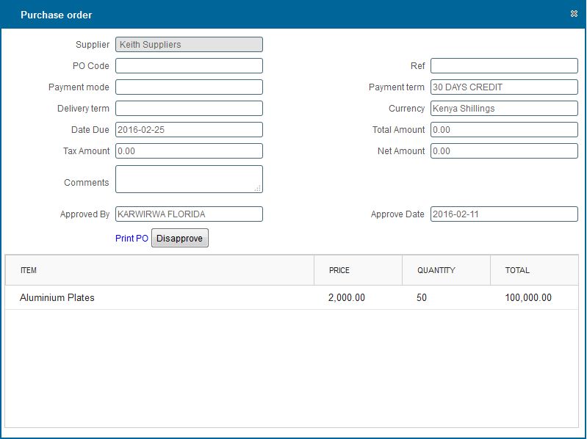The height and width of the screenshot is (439, 587).
Task: Click the Supplier field
Action: (189, 45)
